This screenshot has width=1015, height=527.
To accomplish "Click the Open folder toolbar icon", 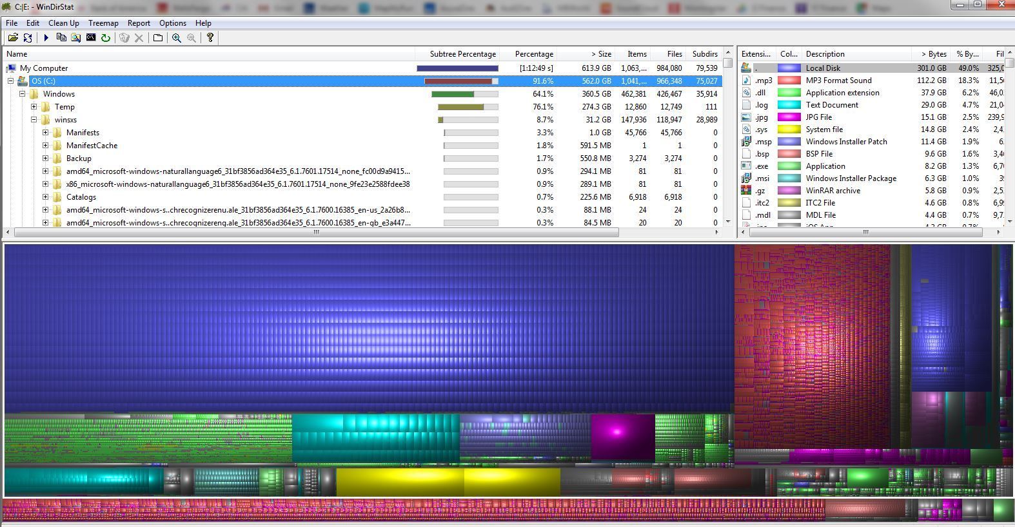I will pyautogui.click(x=12, y=38).
